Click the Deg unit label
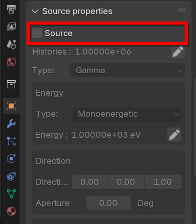This screenshot has width=196, height=224. pos(146,203)
